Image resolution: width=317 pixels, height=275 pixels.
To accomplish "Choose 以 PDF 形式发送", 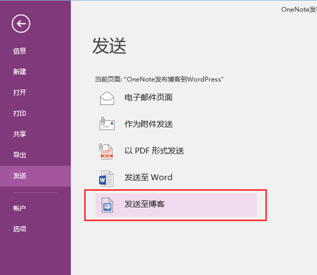I will click(154, 151).
